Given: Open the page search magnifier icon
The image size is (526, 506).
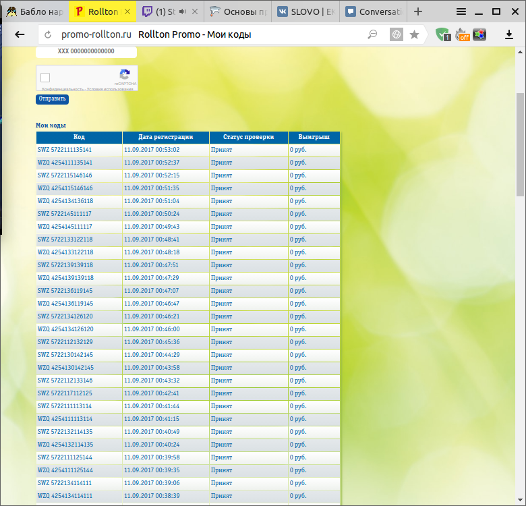Looking at the screenshot, I should coord(372,34).
